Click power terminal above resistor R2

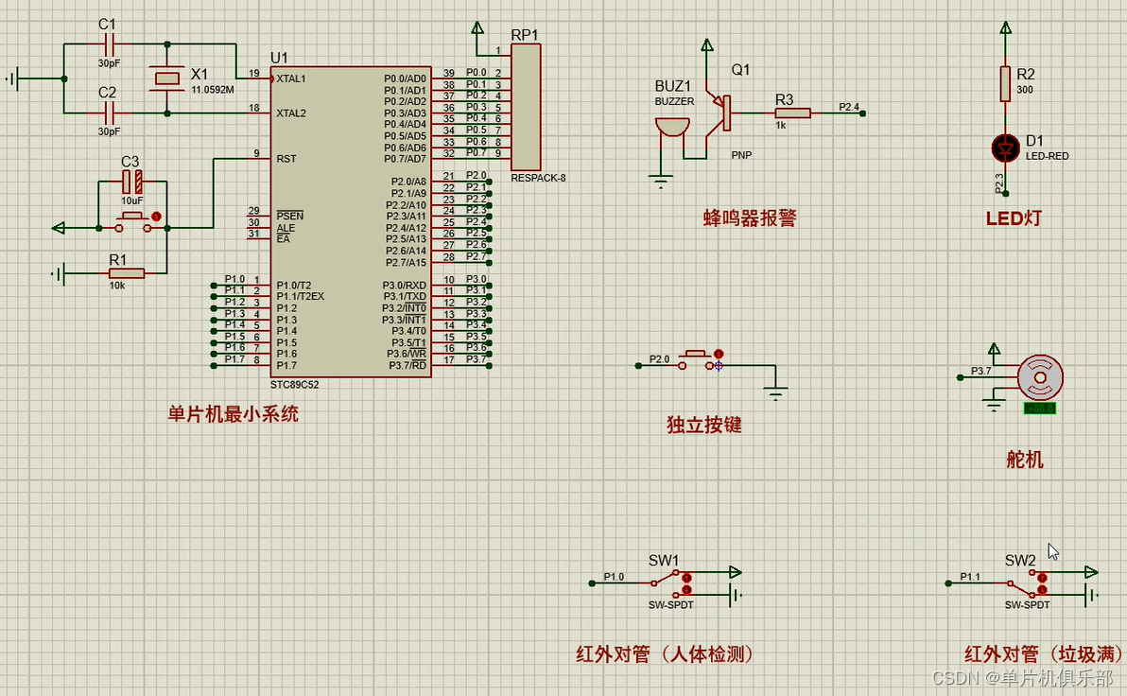tap(1006, 28)
